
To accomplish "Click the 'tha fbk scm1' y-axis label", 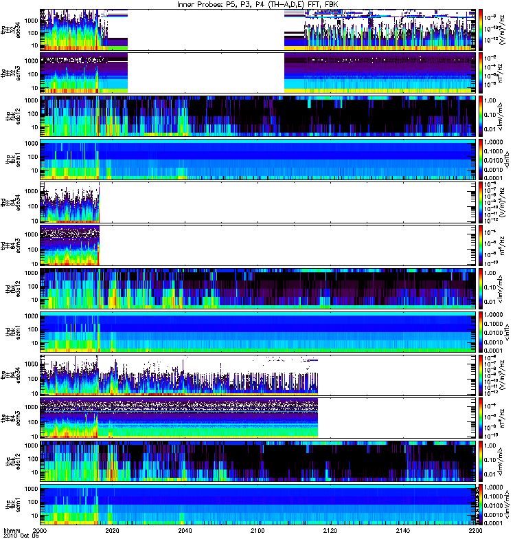I will [12, 159].
